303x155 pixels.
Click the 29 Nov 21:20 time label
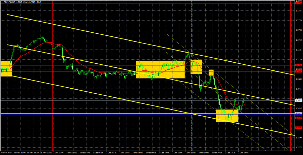click(33, 153)
